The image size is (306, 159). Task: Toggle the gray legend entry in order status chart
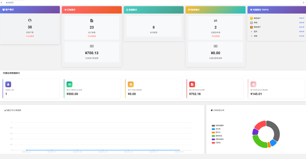[218, 126]
